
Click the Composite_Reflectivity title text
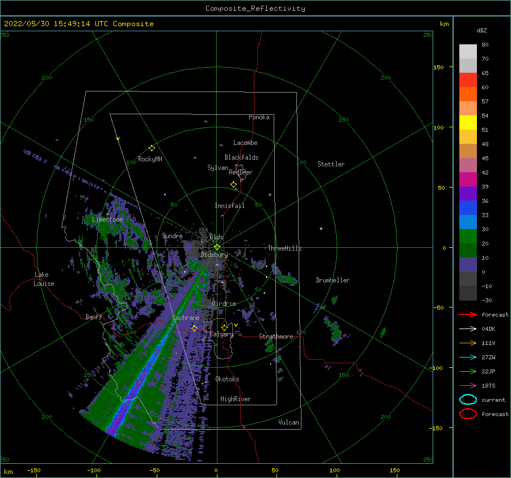tap(256, 9)
